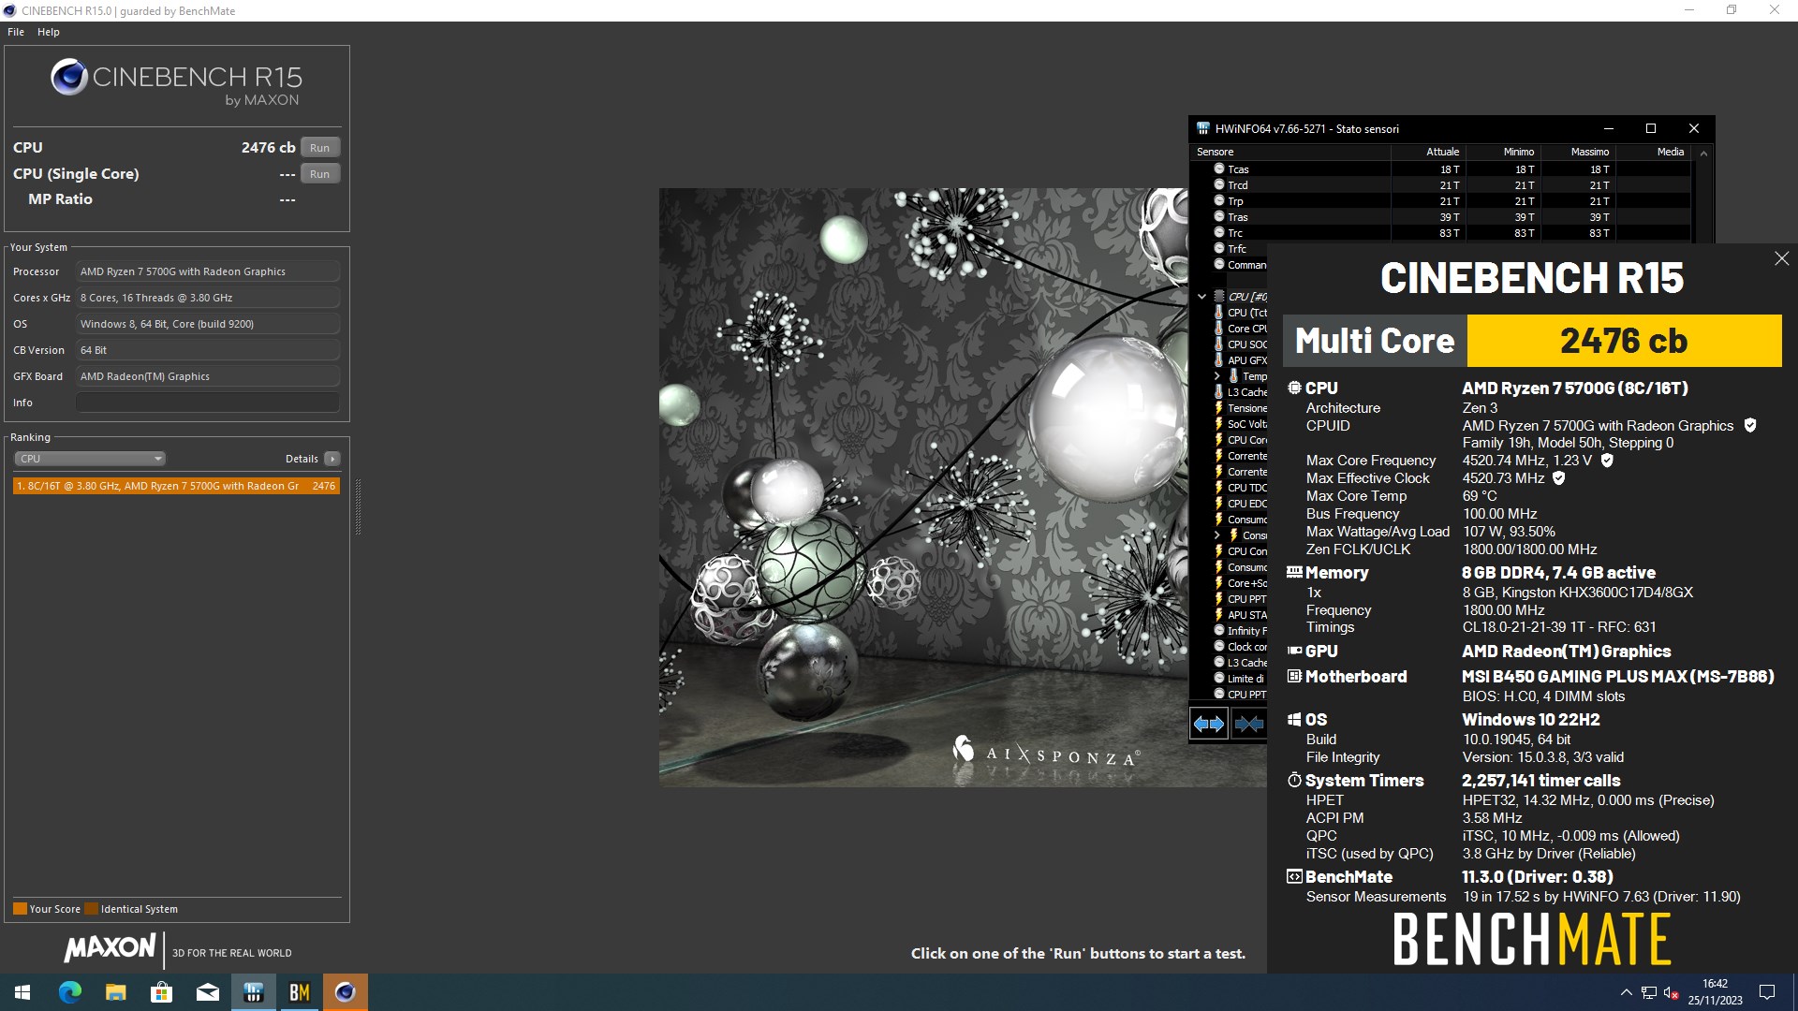Select the 8C/16T Ryzen 7 5700G ranking entry
The height and width of the screenshot is (1011, 1798).
coord(176,486)
